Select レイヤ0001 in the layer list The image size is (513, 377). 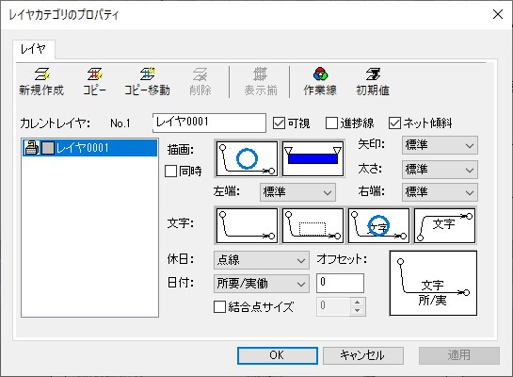[89, 148]
